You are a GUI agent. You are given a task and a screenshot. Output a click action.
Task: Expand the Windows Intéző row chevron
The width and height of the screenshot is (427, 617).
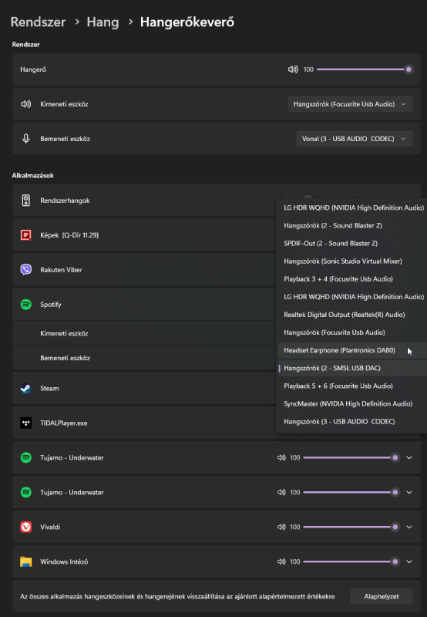tap(409, 561)
